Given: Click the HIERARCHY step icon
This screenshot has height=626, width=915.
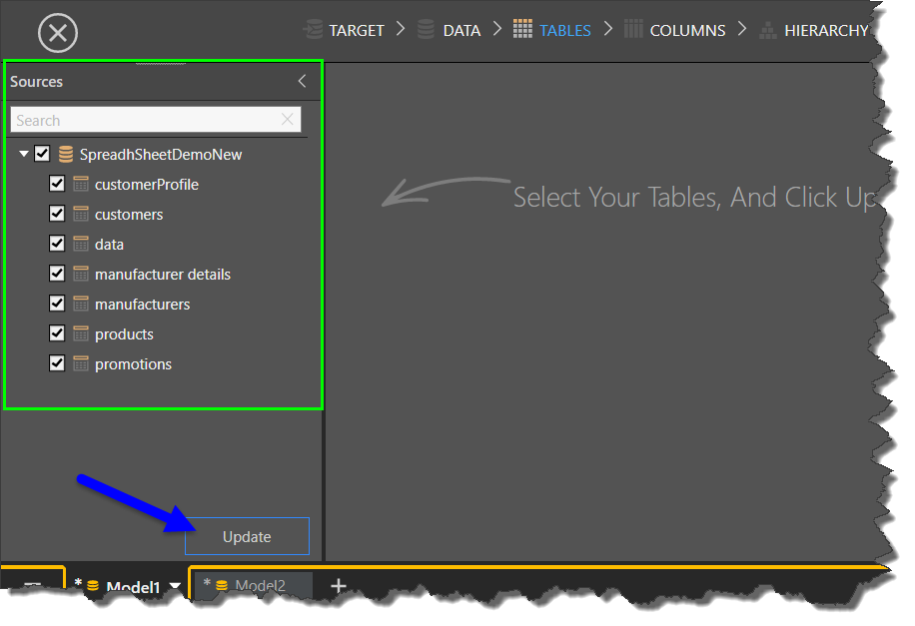Looking at the screenshot, I should click(767, 30).
